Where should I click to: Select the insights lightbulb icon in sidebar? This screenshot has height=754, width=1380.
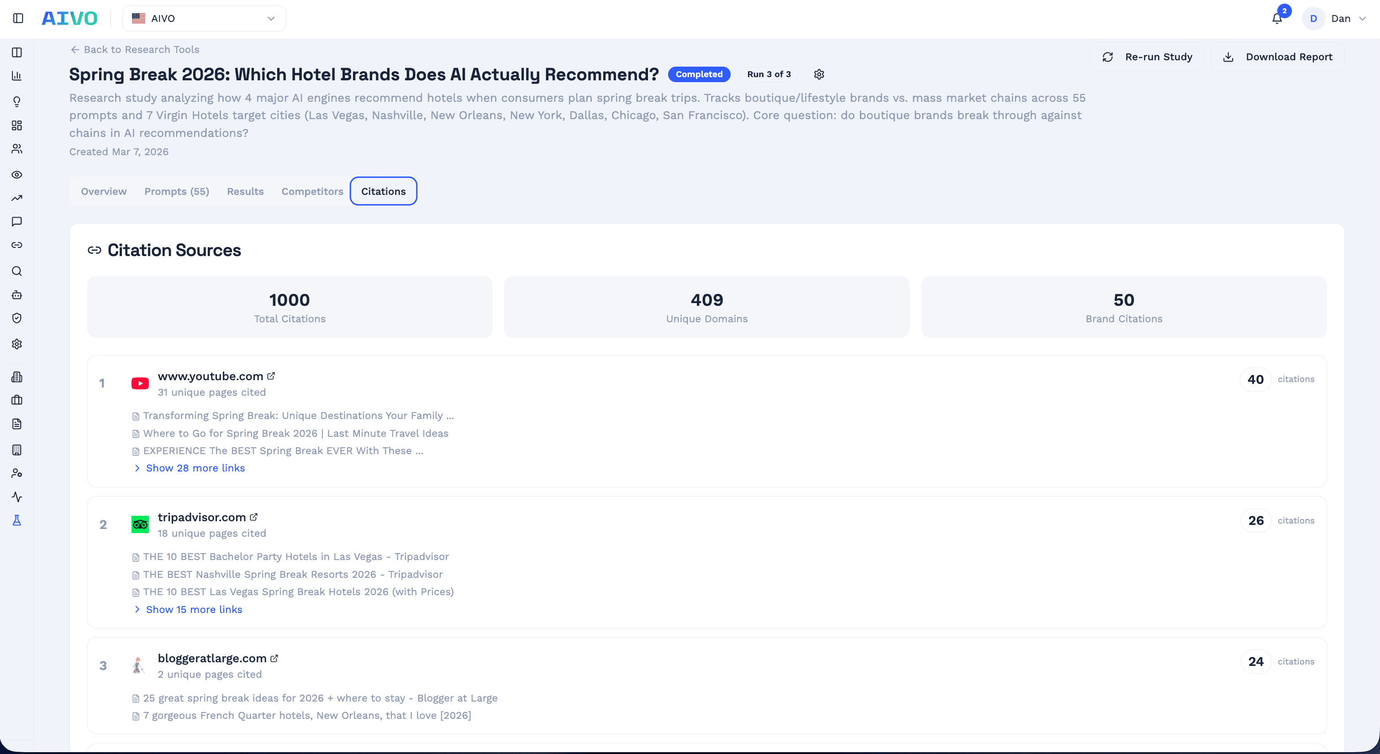tap(16, 101)
